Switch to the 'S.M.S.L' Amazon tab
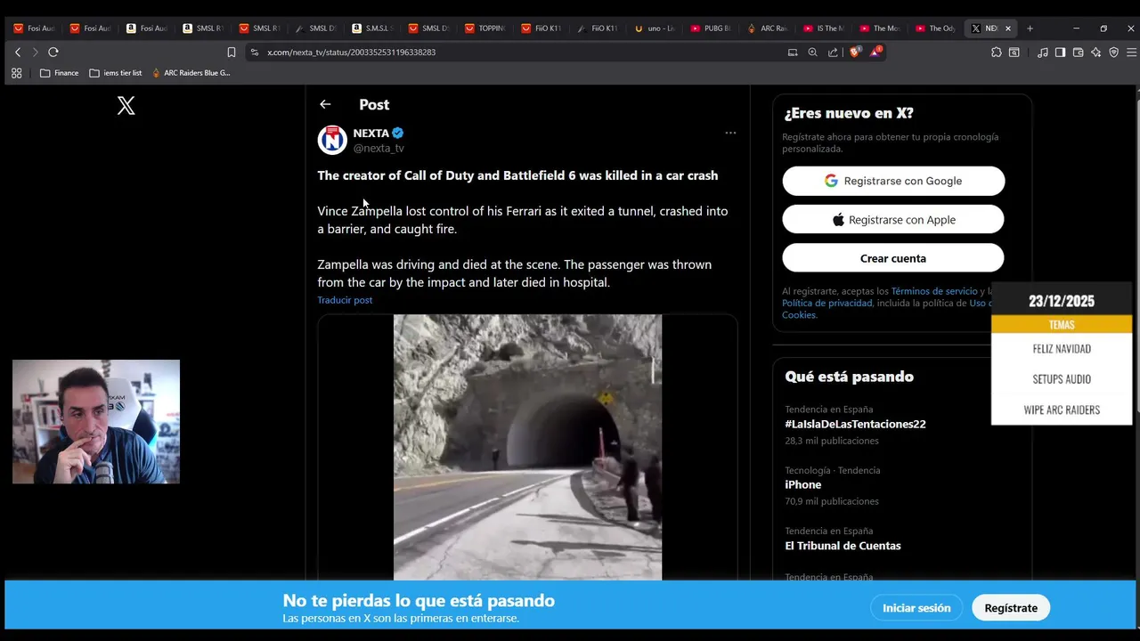The width and height of the screenshot is (1140, 641). [x=372, y=28]
